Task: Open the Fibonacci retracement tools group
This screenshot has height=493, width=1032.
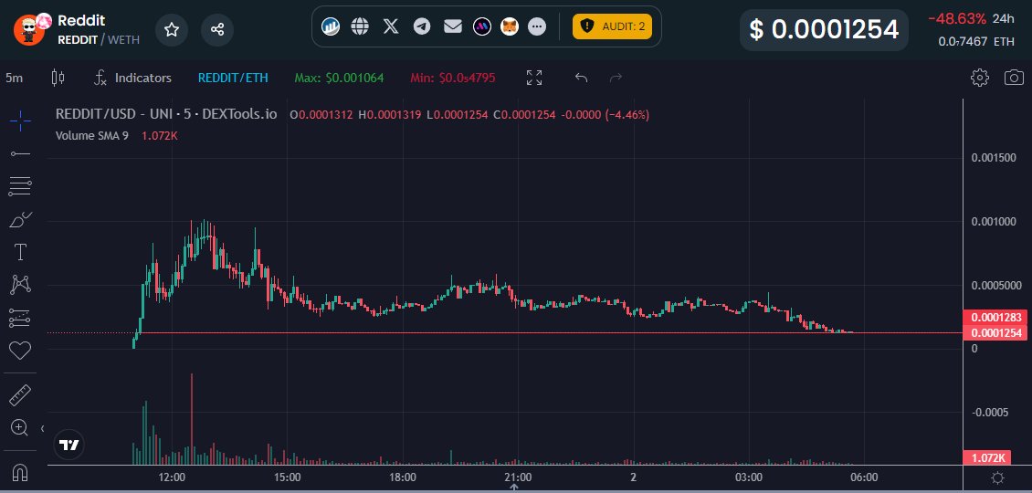Action: coord(20,186)
